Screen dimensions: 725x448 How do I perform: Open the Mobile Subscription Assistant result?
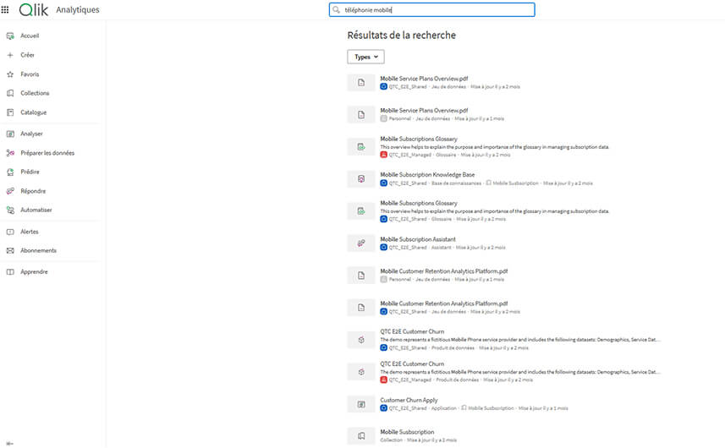click(418, 239)
